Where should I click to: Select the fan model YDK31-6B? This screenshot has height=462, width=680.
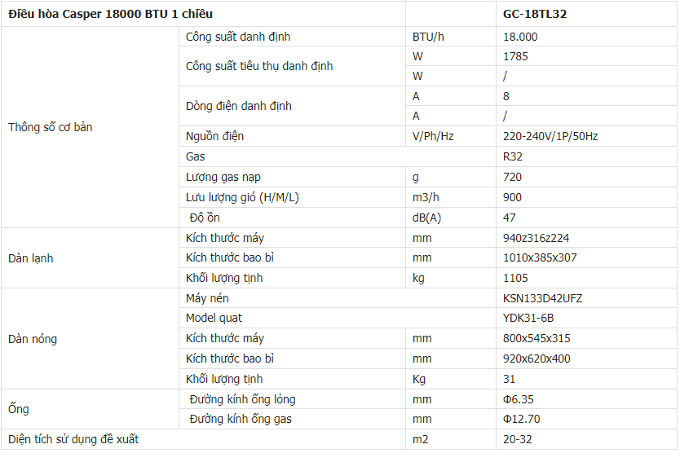pyautogui.click(x=528, y=318)
